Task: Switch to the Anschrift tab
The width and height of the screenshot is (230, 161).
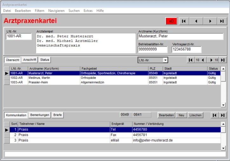Action: (x=30, y=60)
